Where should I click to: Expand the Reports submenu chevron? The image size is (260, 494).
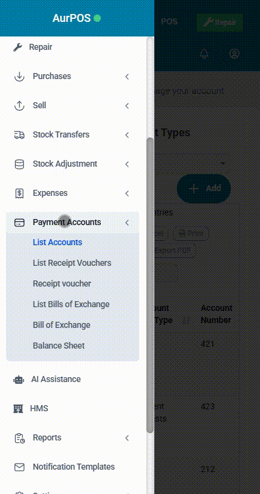[x=127, y=438]
